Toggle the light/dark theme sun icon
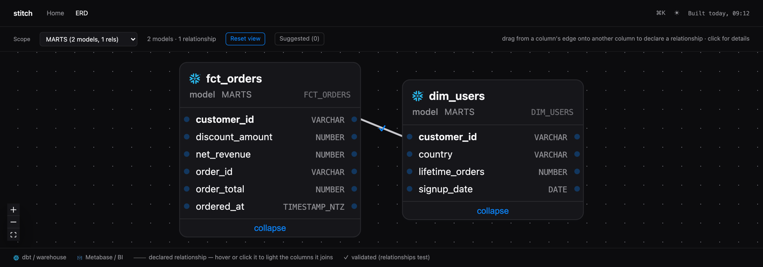 pos(677,13)
